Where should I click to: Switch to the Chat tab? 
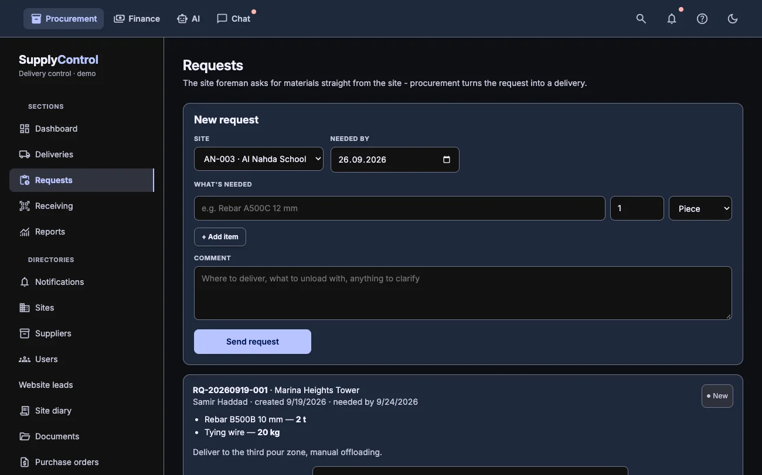click(233, 19)
